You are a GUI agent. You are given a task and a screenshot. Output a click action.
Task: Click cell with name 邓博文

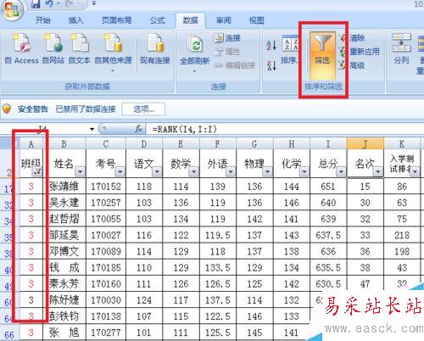(x=64, y=251)
